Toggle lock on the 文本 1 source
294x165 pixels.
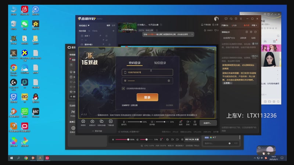107,36
